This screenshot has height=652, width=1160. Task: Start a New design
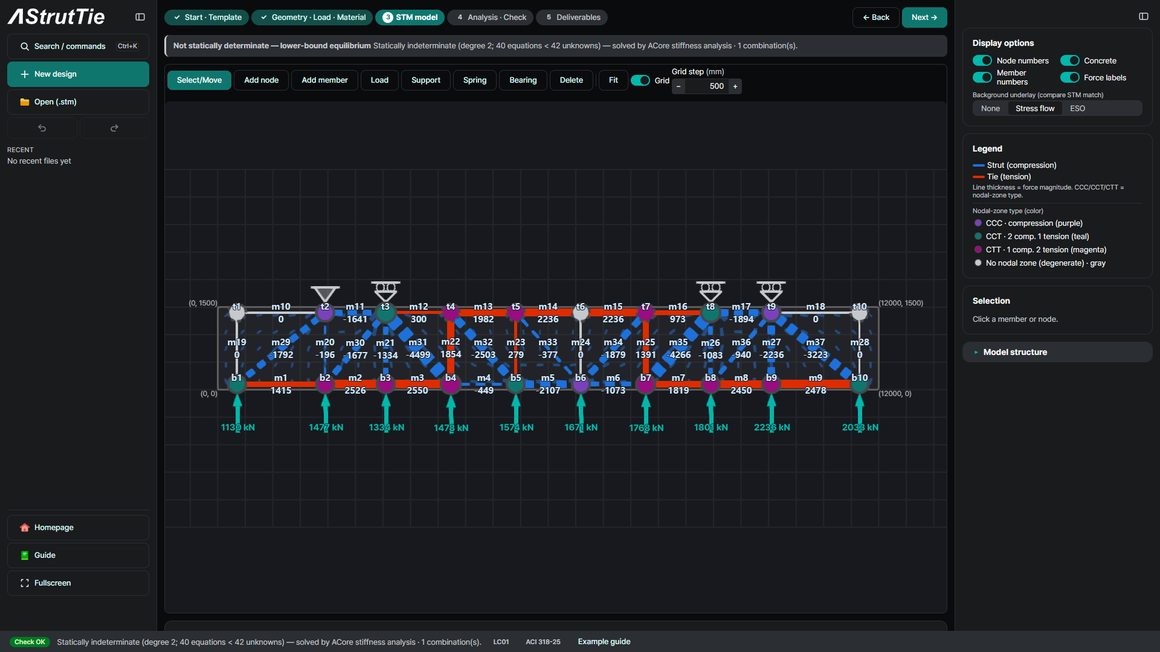click(x=78, y=74)
